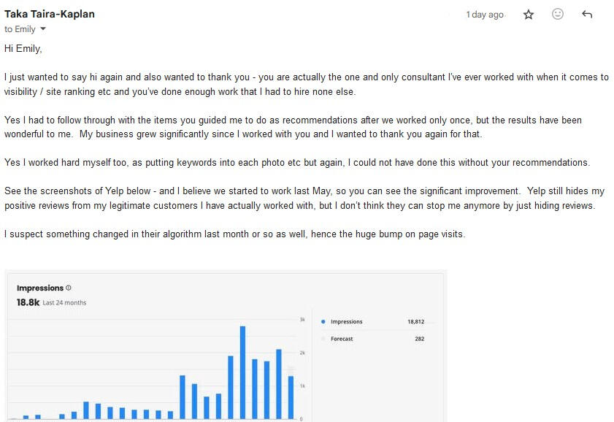
Task: Select the Forecast legend entry label
Action: click(x=342, y=339)
